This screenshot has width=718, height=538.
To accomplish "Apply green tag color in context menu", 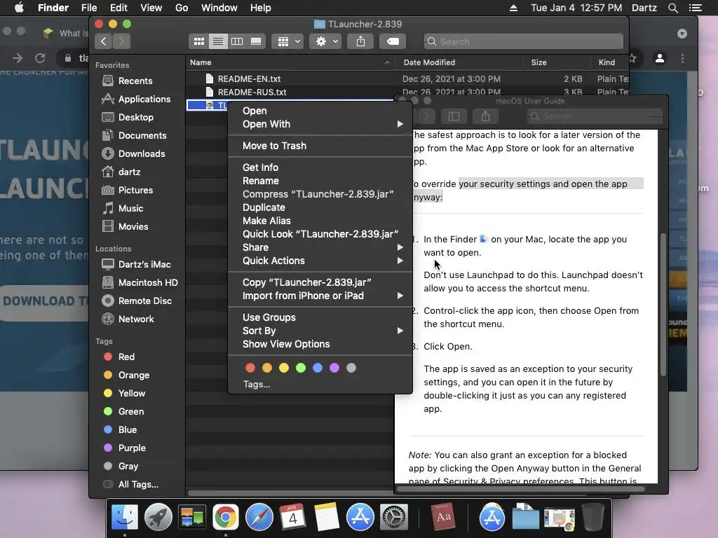I will tap(301, 368).
